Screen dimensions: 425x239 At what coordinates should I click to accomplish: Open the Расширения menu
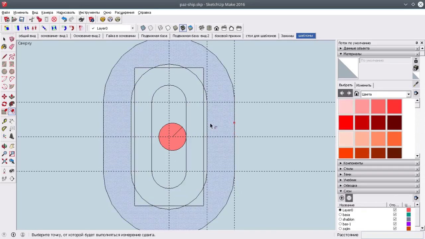[125, 13]
